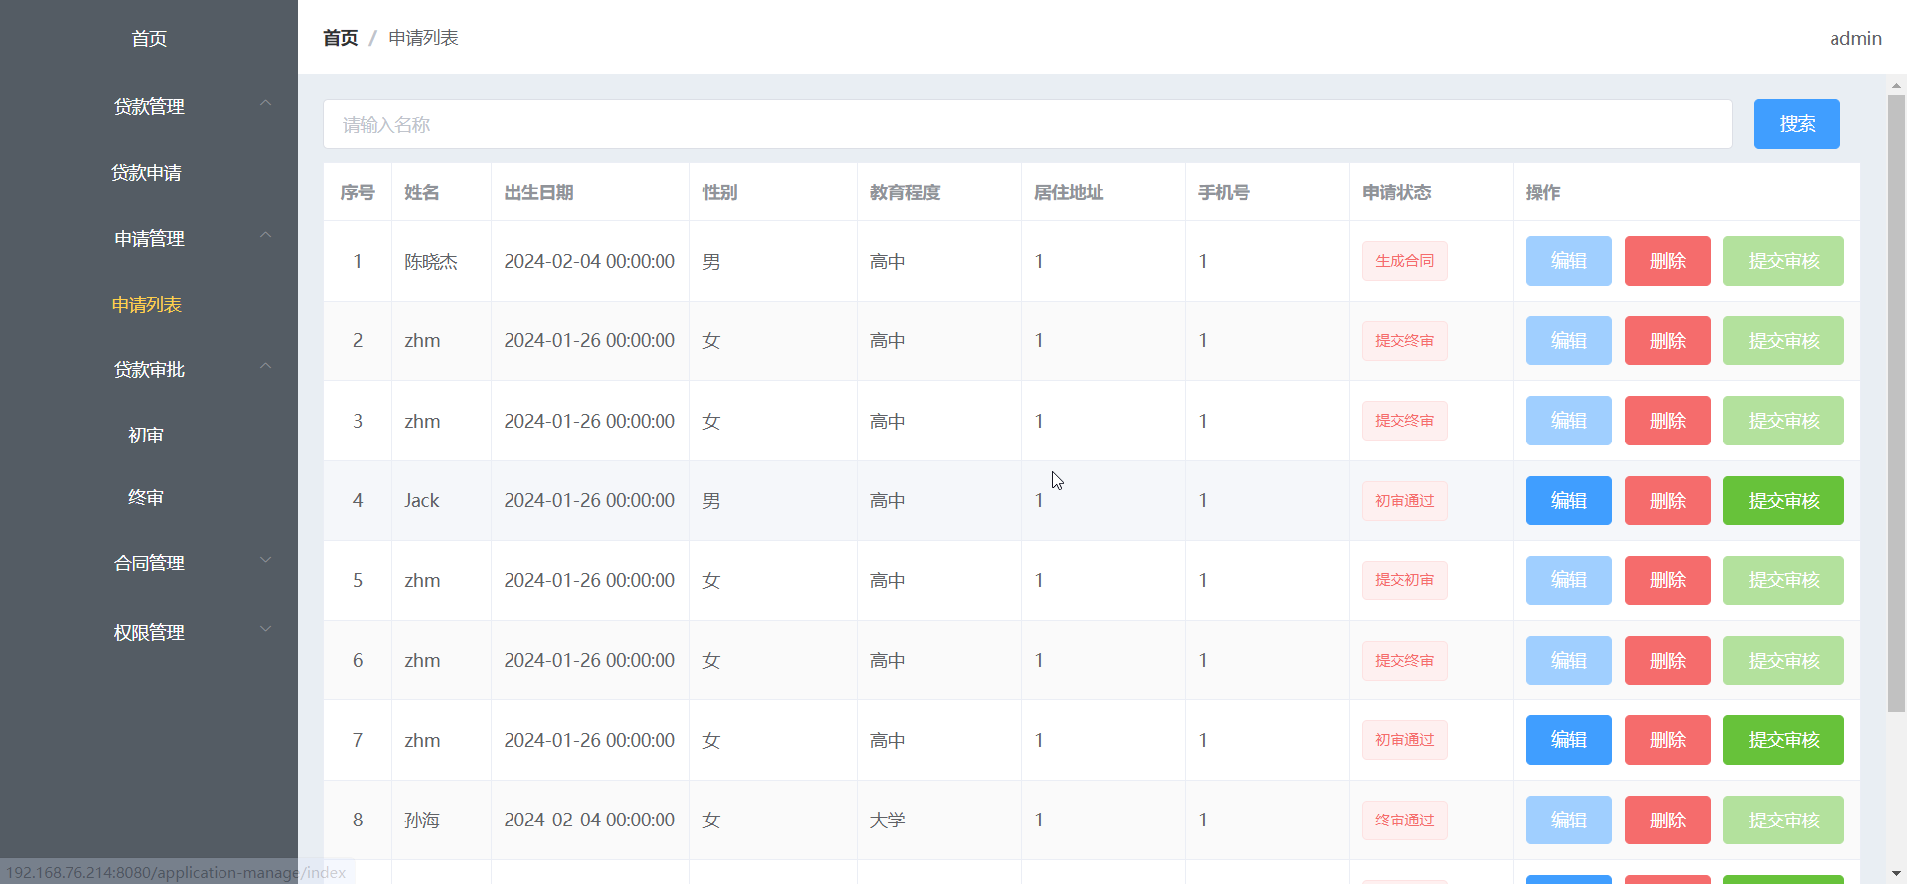Click the admin user name
Screen dimensions: 1907x884
pos(1855,38)
